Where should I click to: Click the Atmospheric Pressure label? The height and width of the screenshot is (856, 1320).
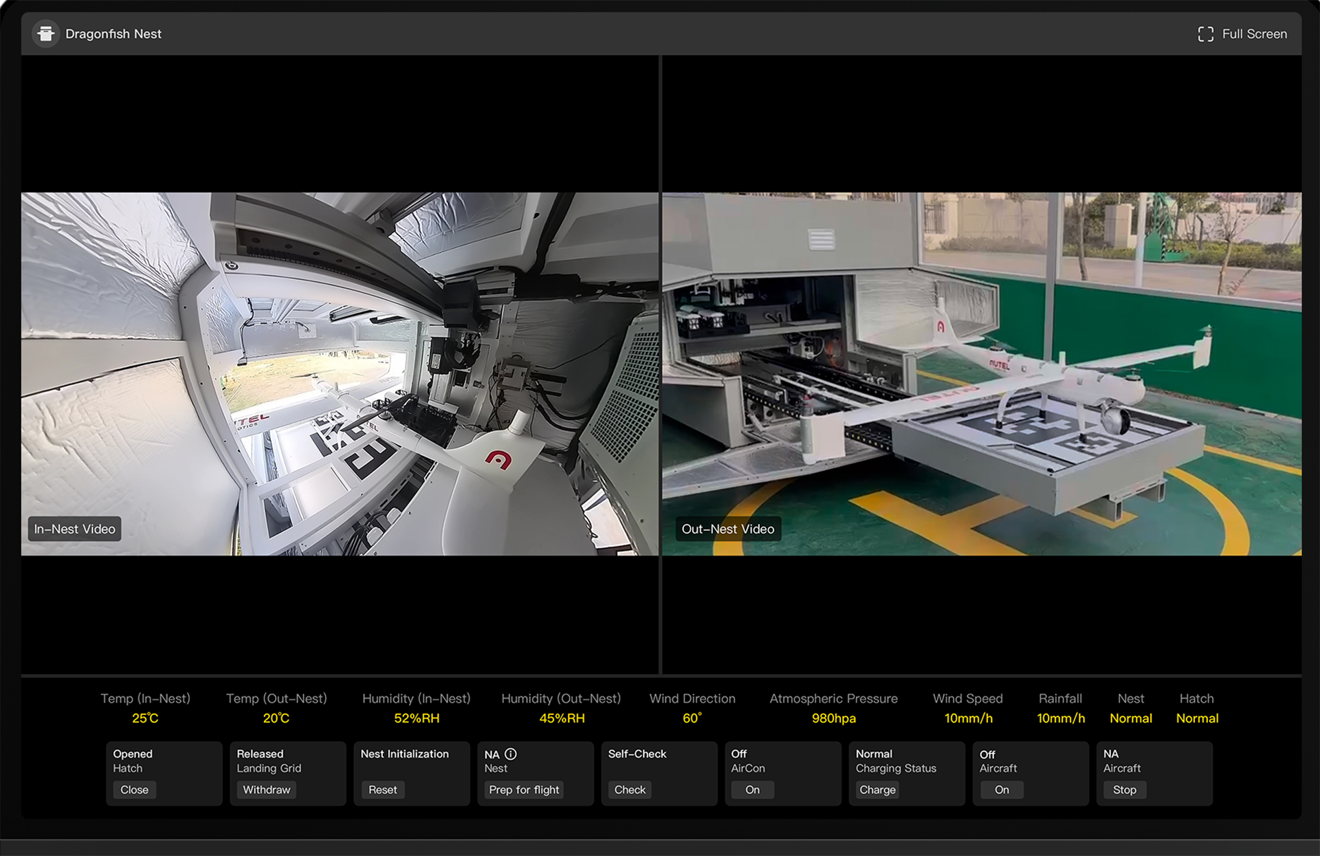click(x=833, y=699)
